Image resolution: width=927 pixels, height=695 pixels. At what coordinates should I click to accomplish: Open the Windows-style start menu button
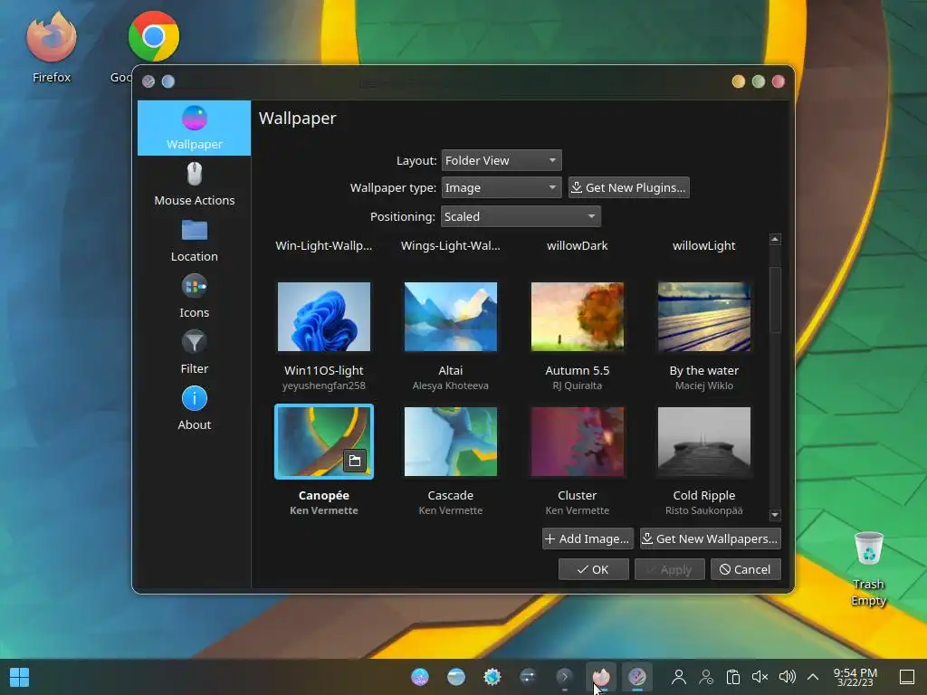(x=20, y=677)
